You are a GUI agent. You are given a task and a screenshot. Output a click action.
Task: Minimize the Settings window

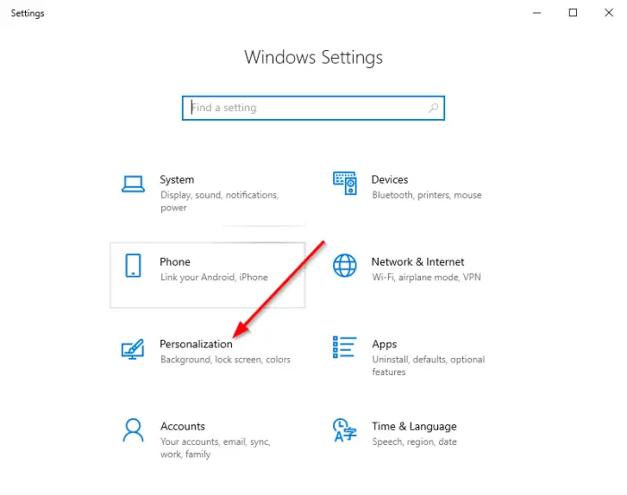(x=537, y=13)
